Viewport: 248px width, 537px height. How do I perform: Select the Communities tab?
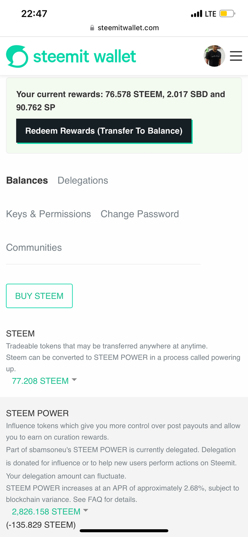point(34,247)
